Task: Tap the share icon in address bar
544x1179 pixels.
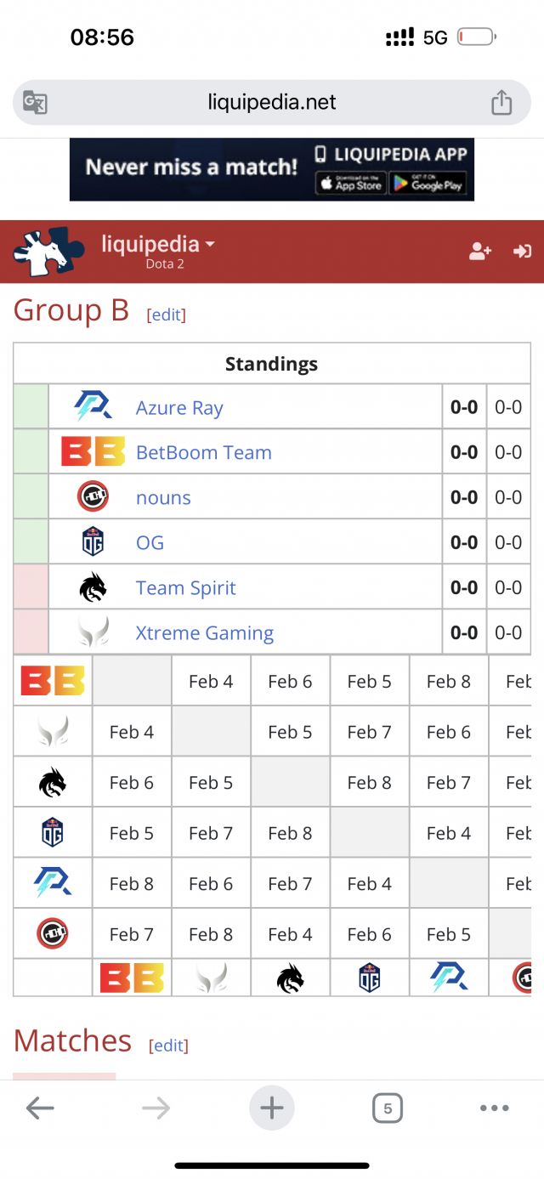Action: pos(501,103)
